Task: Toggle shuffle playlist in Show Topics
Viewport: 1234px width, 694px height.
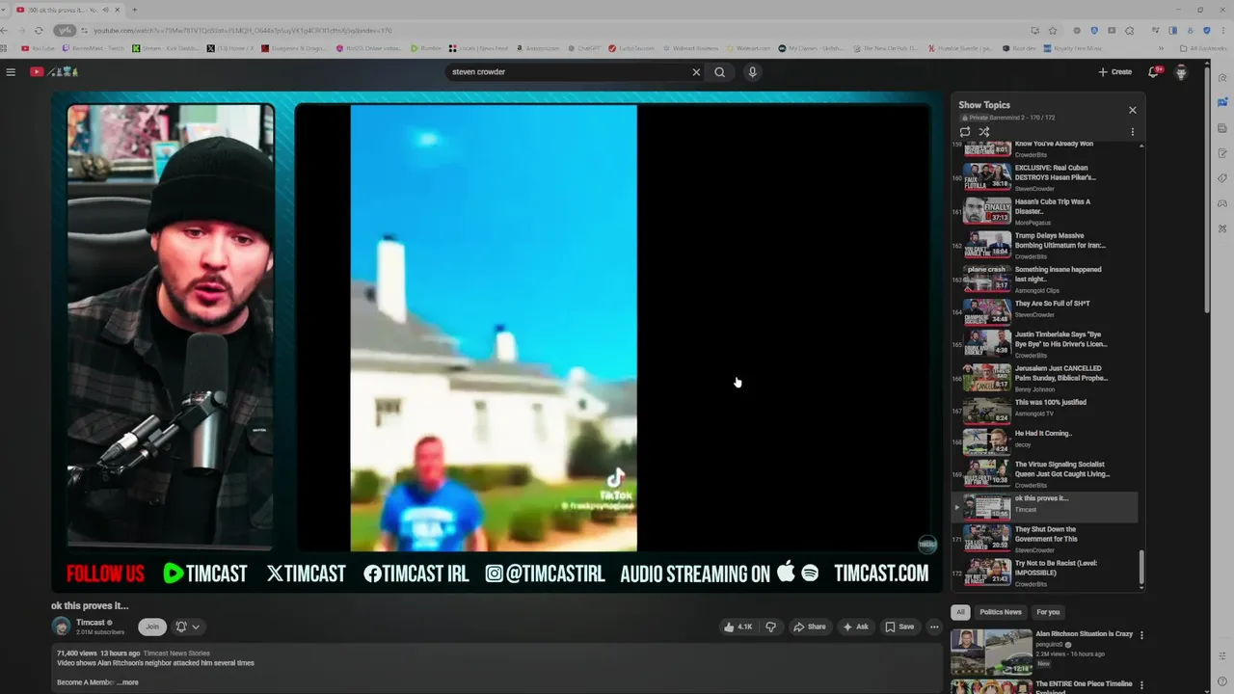Action: (x=984, y=132)
